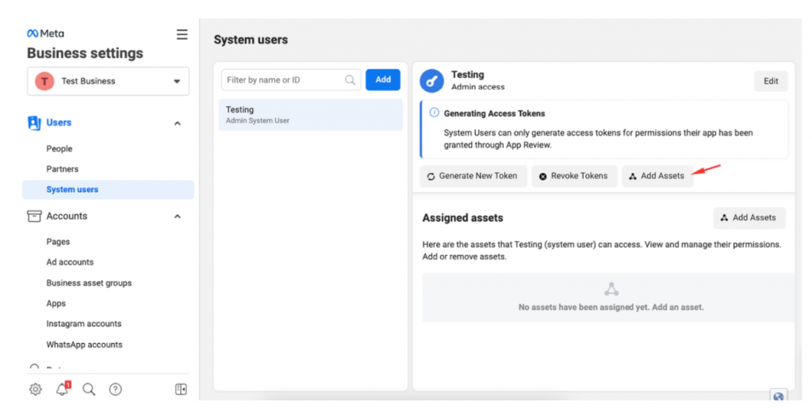The height and width of the screenshot is (408, 812).
Task: Open the Test Business account dropdown
Action: coord(108,81)
